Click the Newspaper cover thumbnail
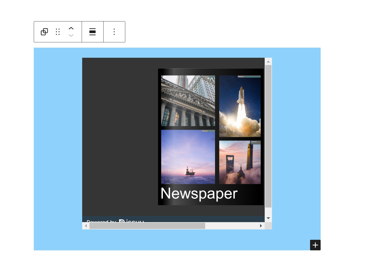The image size is (365, 268). [x=211, y=137]
